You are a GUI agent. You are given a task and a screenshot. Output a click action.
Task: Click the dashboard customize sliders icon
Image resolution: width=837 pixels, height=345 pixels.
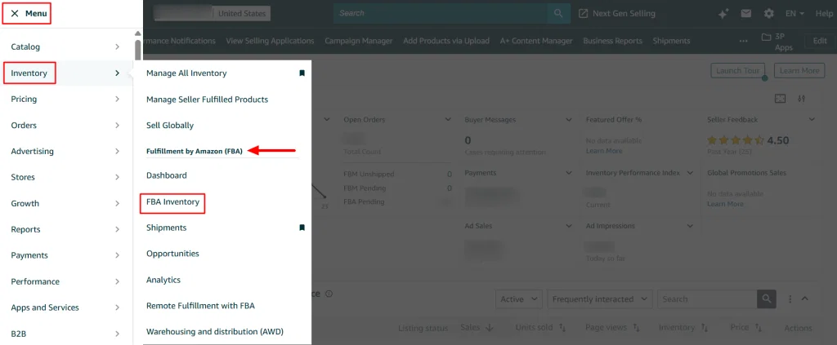point(801,99)
